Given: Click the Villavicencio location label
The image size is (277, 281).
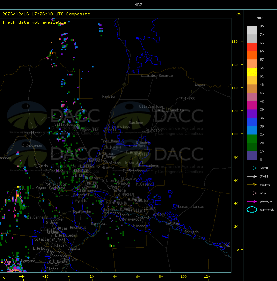Looking at the screenshot, I should [67, 124].
